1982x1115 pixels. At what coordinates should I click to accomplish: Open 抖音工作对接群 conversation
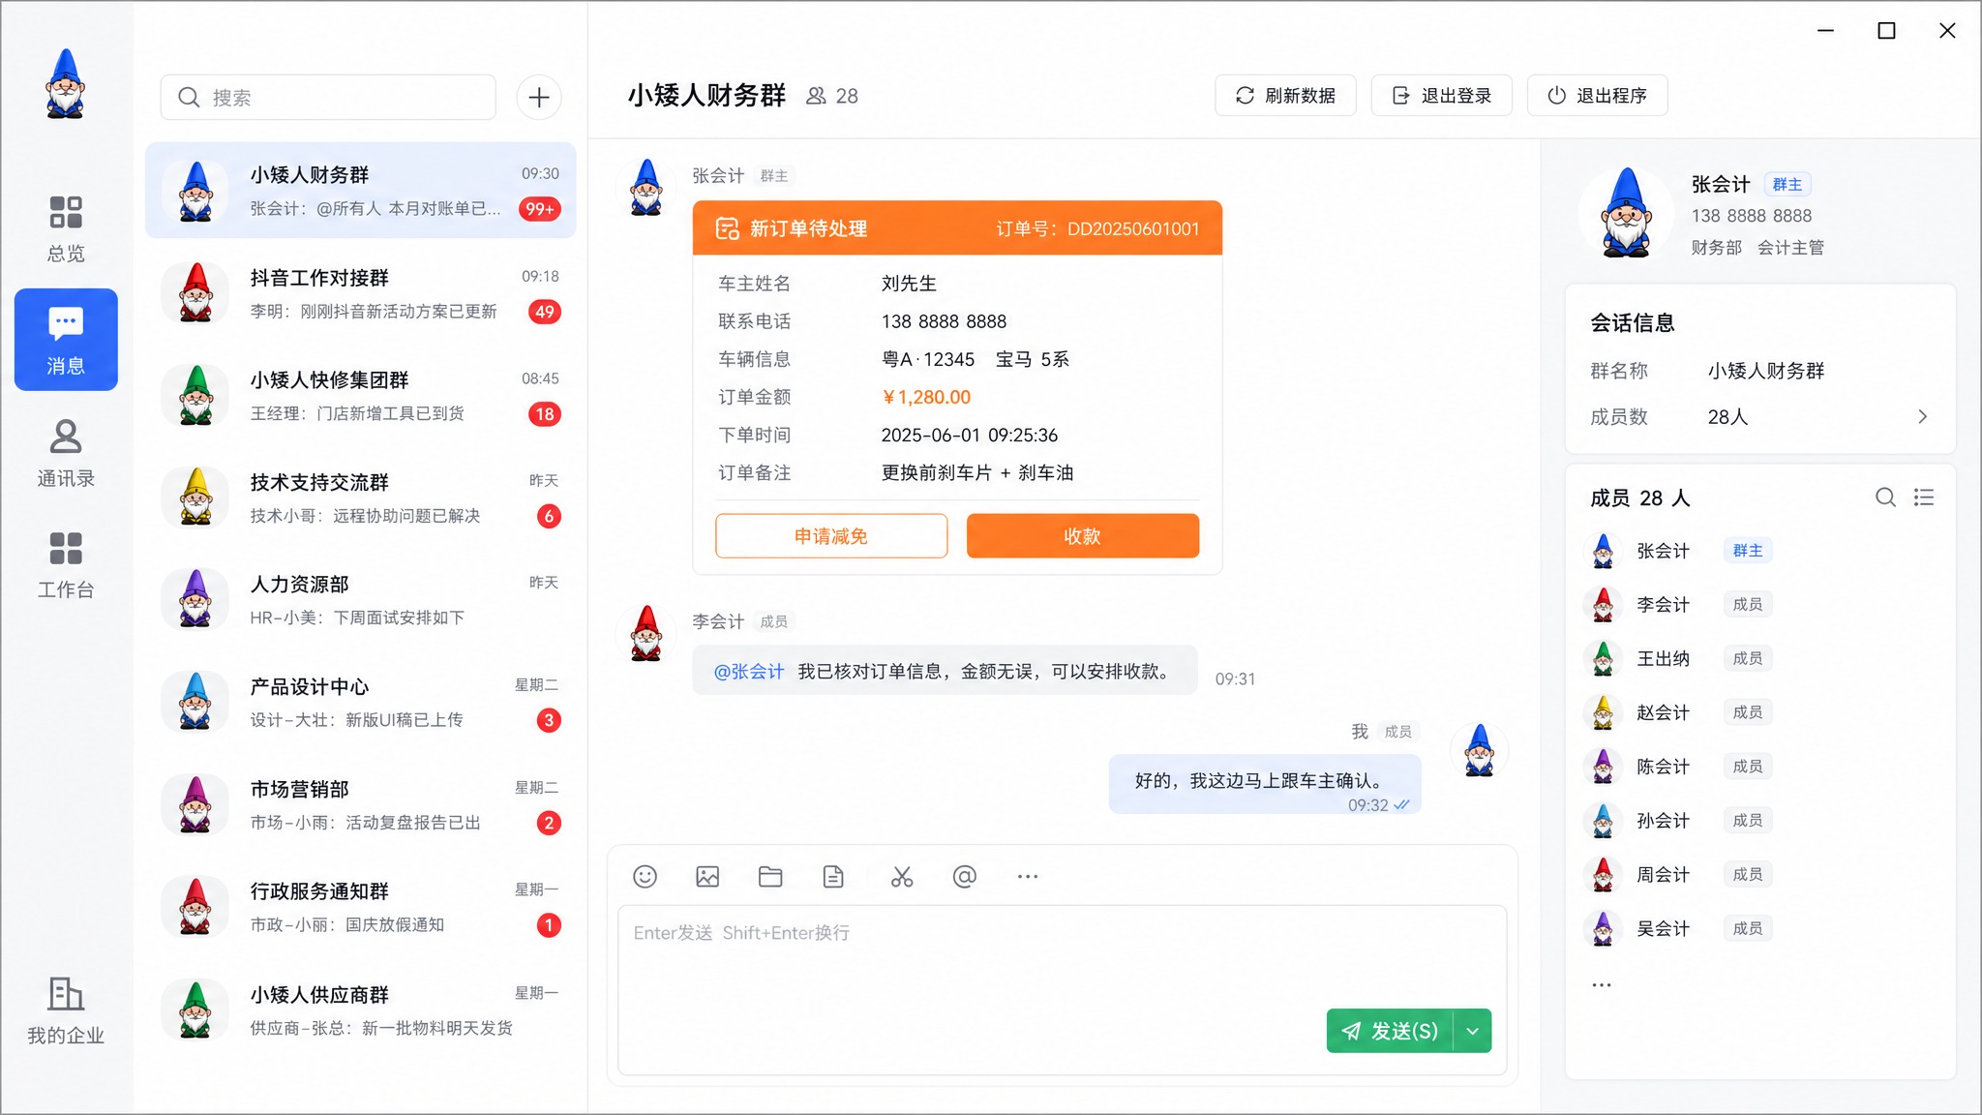click(x=360, y=294)
